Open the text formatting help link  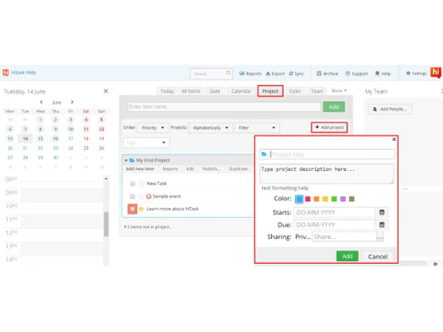(284, 188)
